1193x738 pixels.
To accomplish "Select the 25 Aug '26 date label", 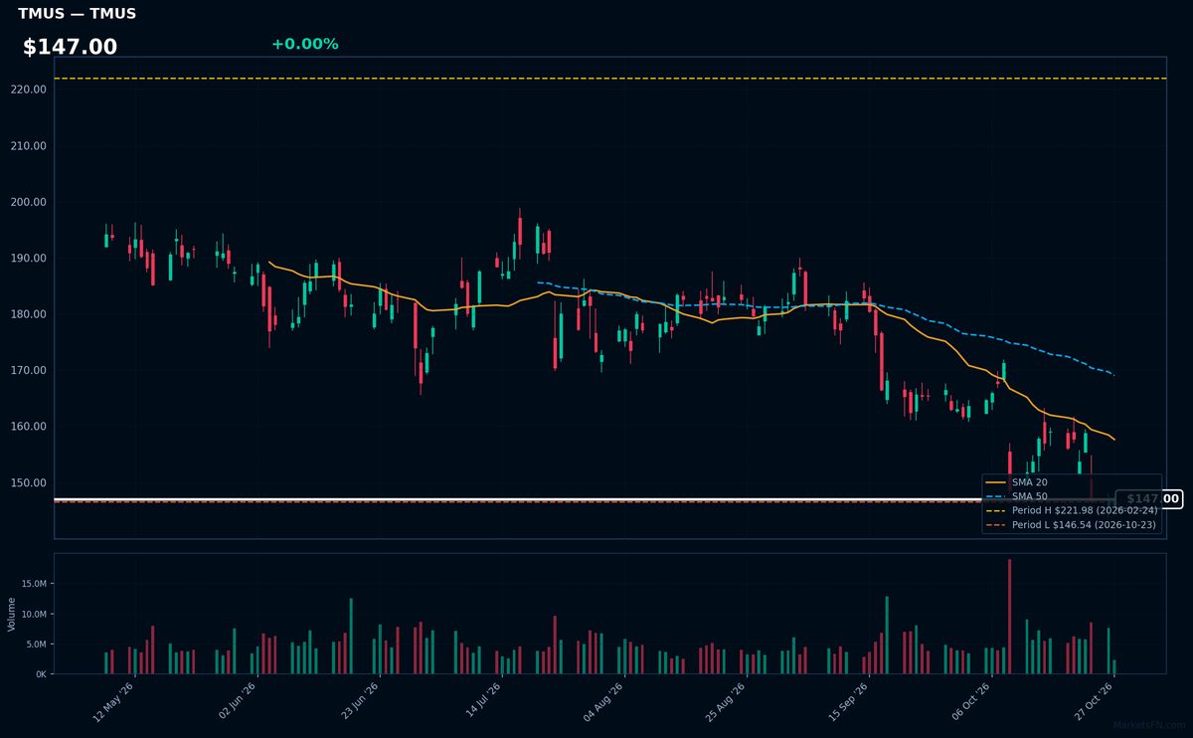I will click(x=728, y=702).
